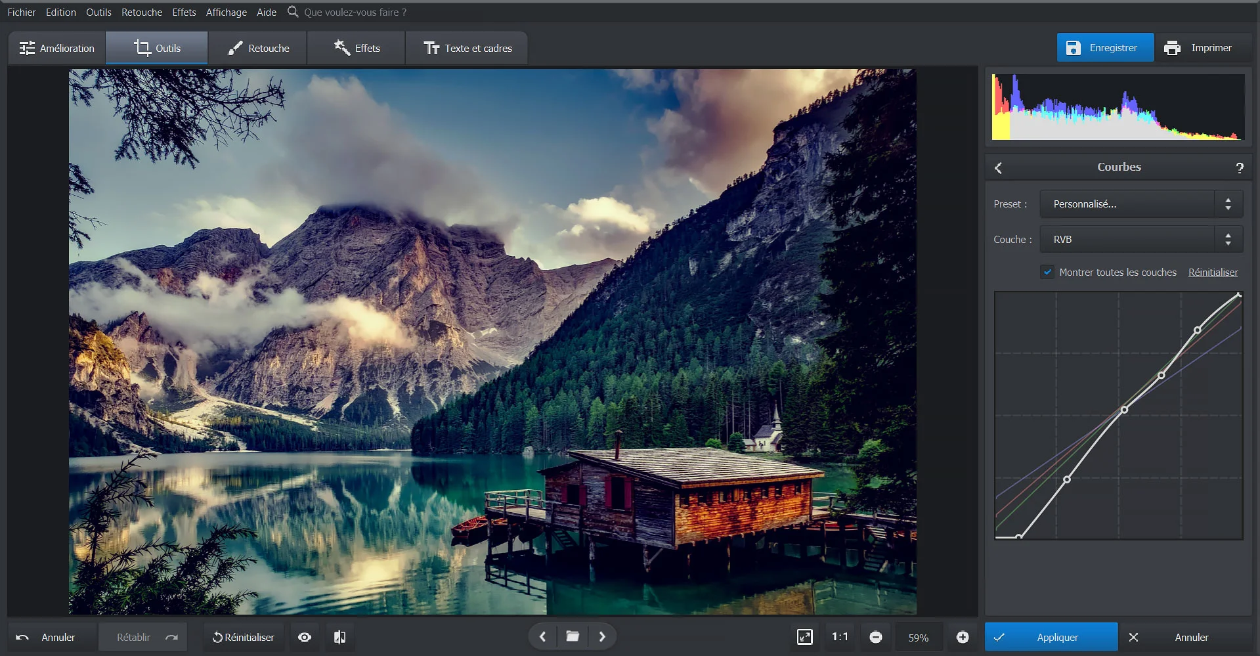Switch to the Amélioration tab
This screenshot has width=1260, height=656.
click(x=57, y=48)
